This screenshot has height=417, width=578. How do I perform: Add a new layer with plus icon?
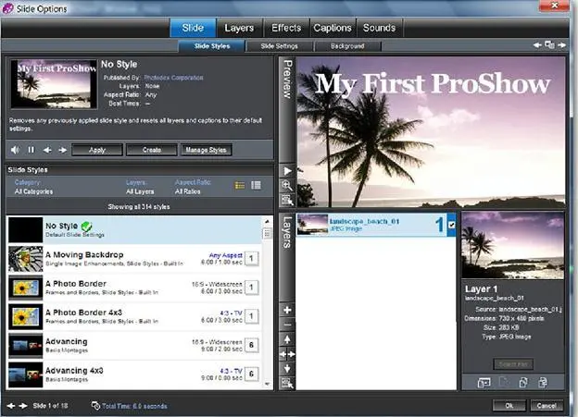click(287, 311)
